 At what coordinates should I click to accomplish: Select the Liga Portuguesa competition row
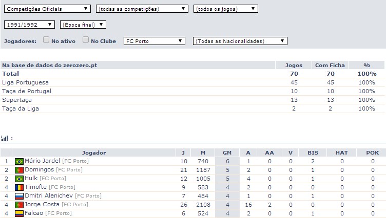click(26, 82)
